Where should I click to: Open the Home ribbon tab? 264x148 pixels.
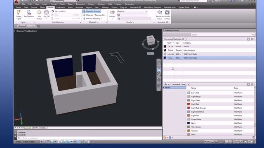tap(18, 7)
